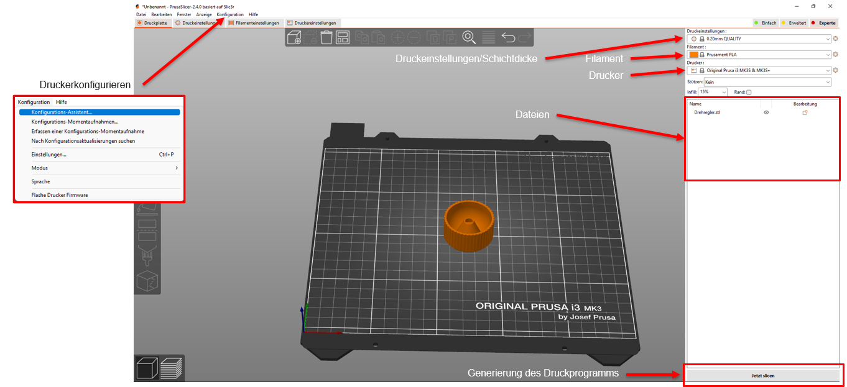This screenshot has height=387, width=847.
Task: Select the Experte mode option
Action: (x=823, y=23)
